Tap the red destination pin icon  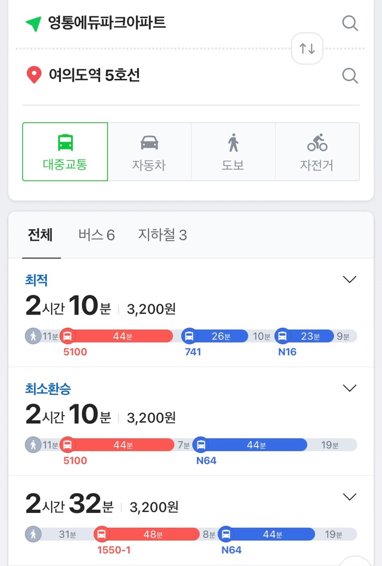(34, 75)
